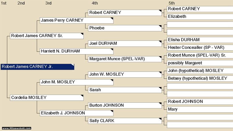Click corner triangle on Cordelia MOSLEY box

coord(82,96)
